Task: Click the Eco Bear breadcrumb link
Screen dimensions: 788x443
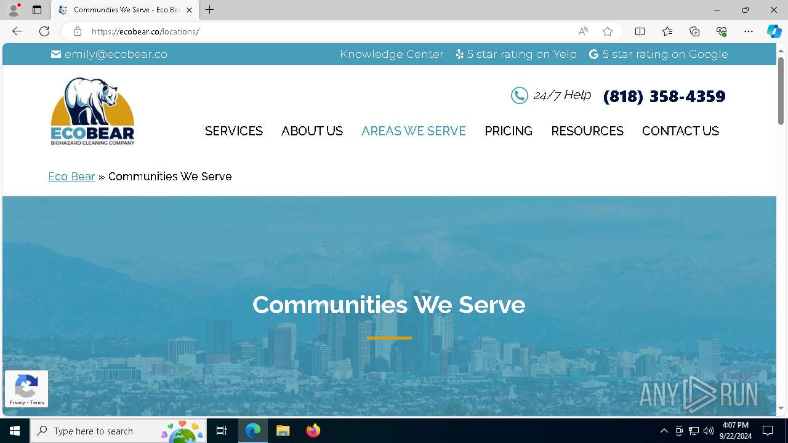Action: click(71, 177)
